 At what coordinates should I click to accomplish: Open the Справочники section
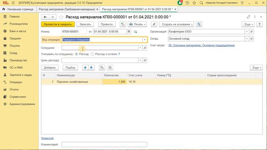(x=18, y=97)
